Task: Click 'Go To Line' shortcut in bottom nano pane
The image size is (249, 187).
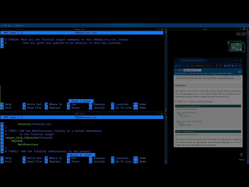Action: pyautogui.click(x=121, y=161)
